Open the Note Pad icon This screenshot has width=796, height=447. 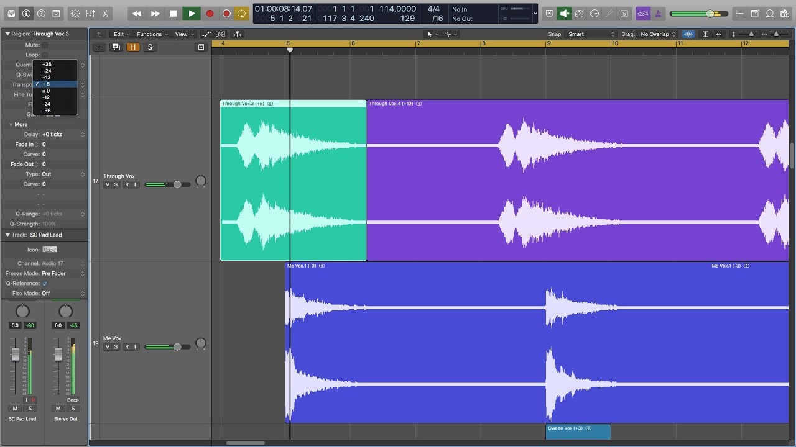[755, 13]
